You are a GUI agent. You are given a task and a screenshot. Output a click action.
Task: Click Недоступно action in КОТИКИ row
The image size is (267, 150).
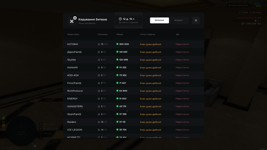pyautogui.click(x=182, y=44)
